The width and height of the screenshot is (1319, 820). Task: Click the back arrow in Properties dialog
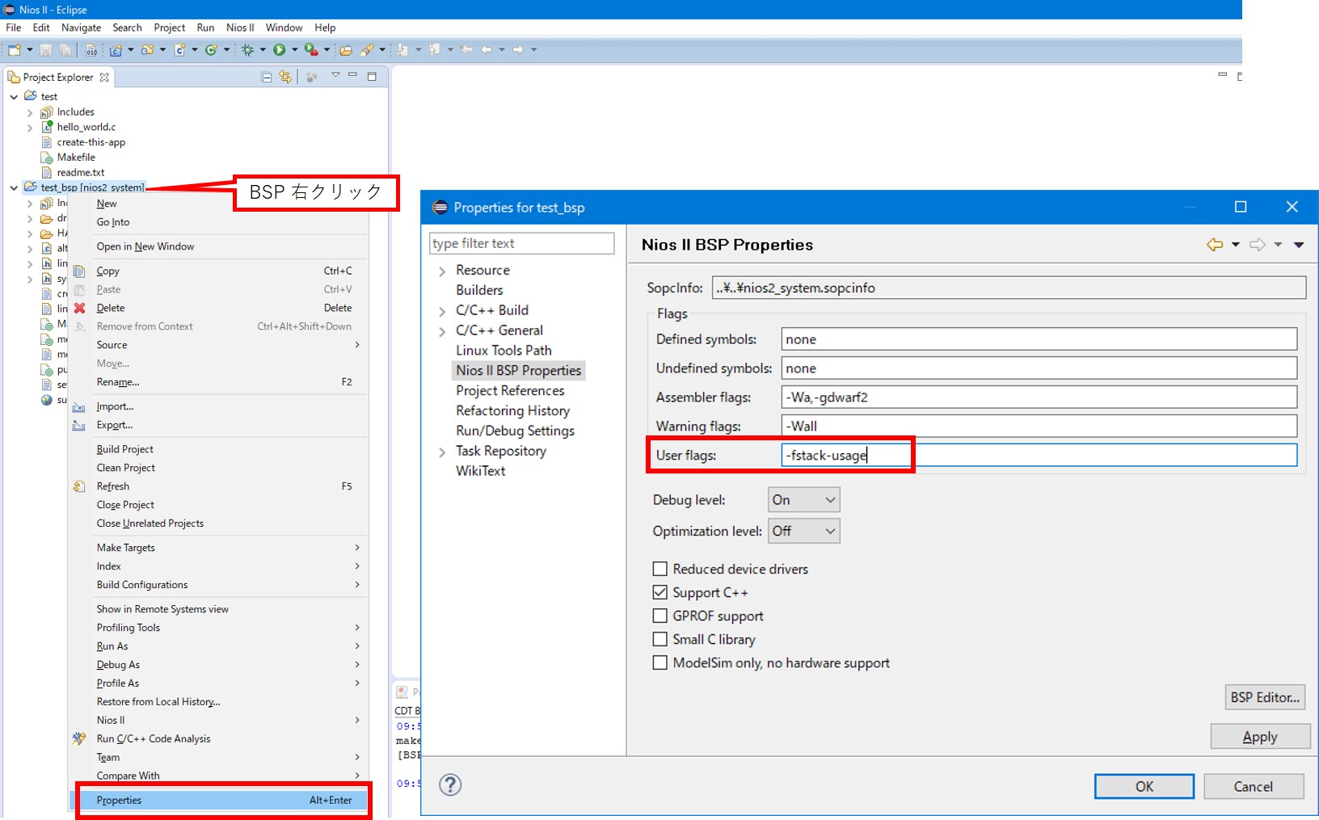point(1214,245)
